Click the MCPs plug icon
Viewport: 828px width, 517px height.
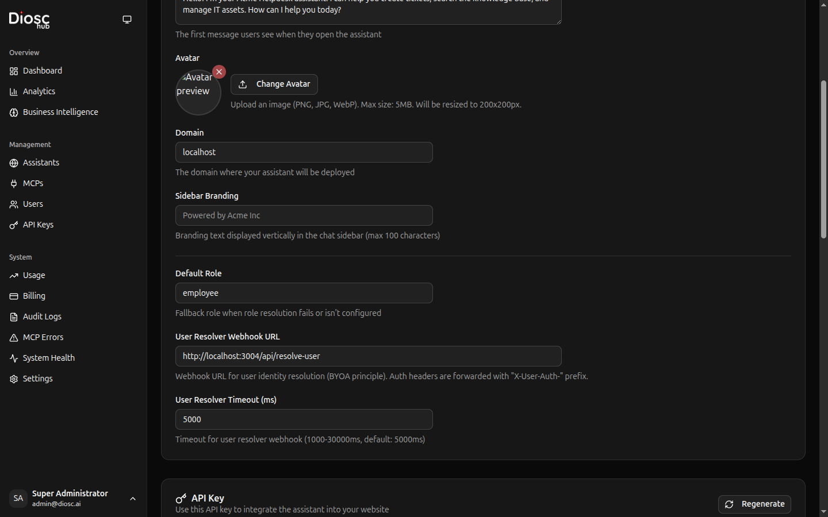pos(14,184)
